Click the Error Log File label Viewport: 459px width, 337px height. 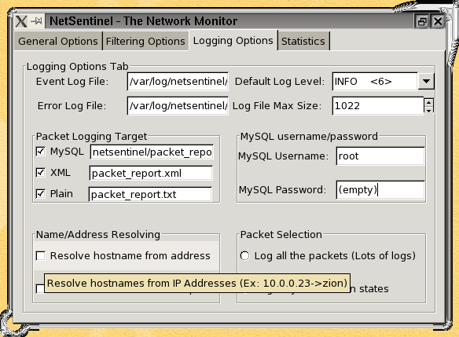tap(72, 106)
